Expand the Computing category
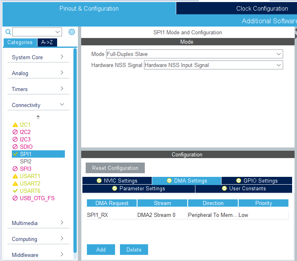This screenshot has width=297, height=261. coord(38,239)
